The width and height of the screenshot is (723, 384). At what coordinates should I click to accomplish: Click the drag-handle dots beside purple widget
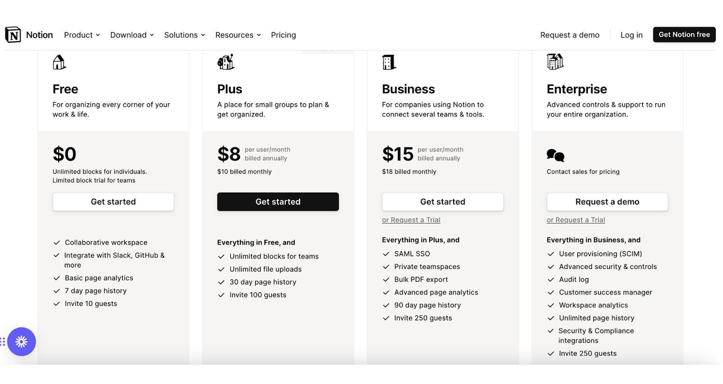2,342
